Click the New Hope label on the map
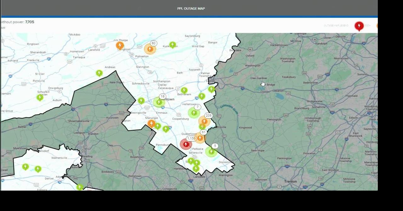The image size is (403, 211). click(258, 150)
